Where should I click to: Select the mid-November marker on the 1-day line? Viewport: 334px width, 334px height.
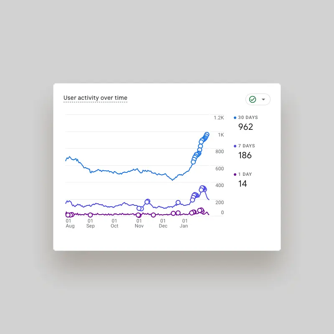pyautogui.click(x=153, y=215)
